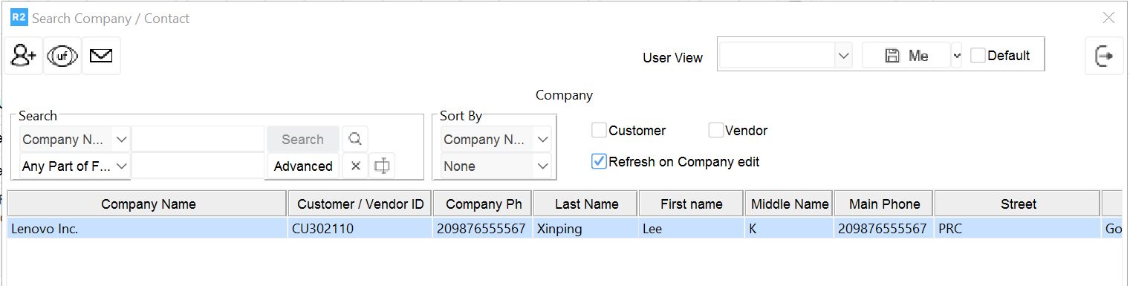Tick the Vendor checkbox
The image size is (1130, 286).
[715, 130]
